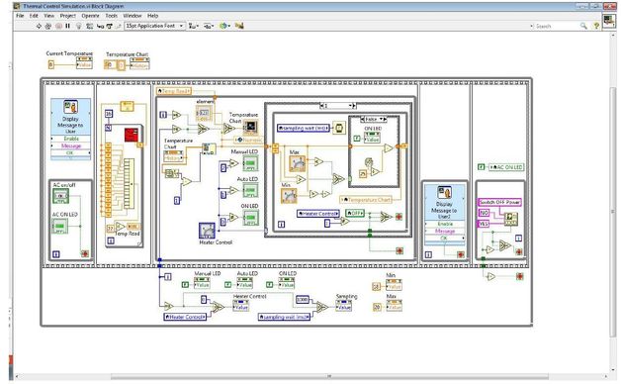
Task: Select the Switch OFF Power string constant
Action: coord(499,202)
